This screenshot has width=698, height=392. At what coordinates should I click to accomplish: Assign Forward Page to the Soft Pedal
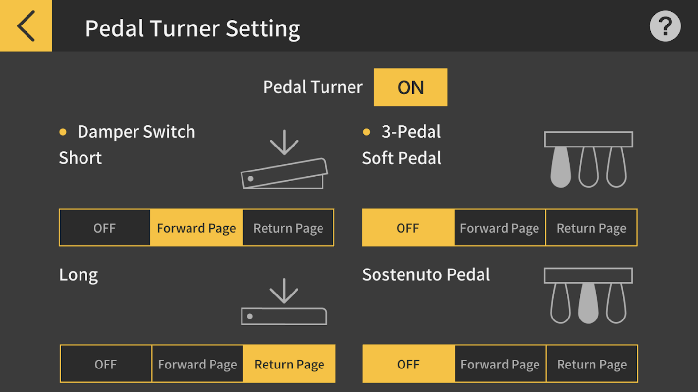pos(499,228)
